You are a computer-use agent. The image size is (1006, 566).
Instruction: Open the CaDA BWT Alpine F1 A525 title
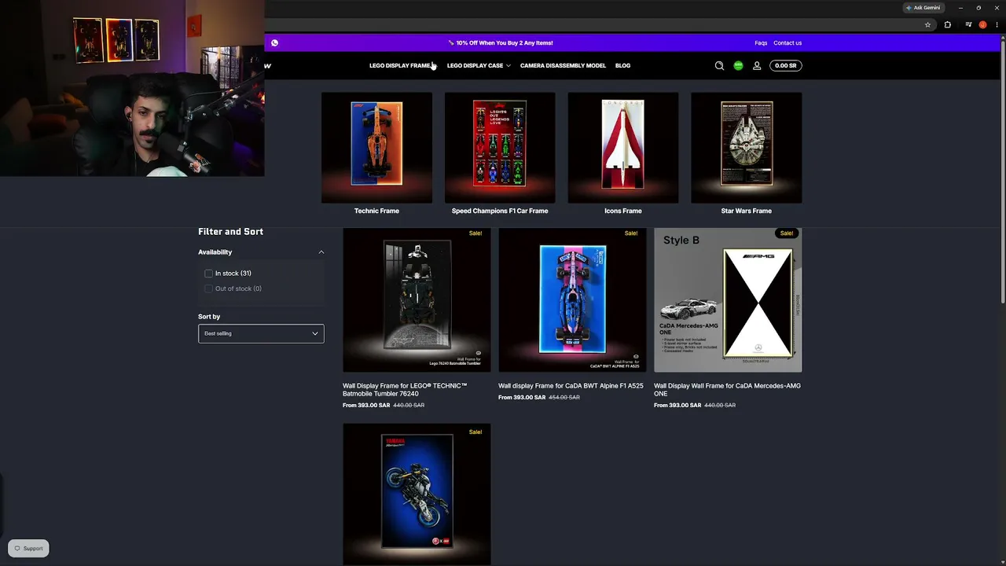tap(571, 386)
